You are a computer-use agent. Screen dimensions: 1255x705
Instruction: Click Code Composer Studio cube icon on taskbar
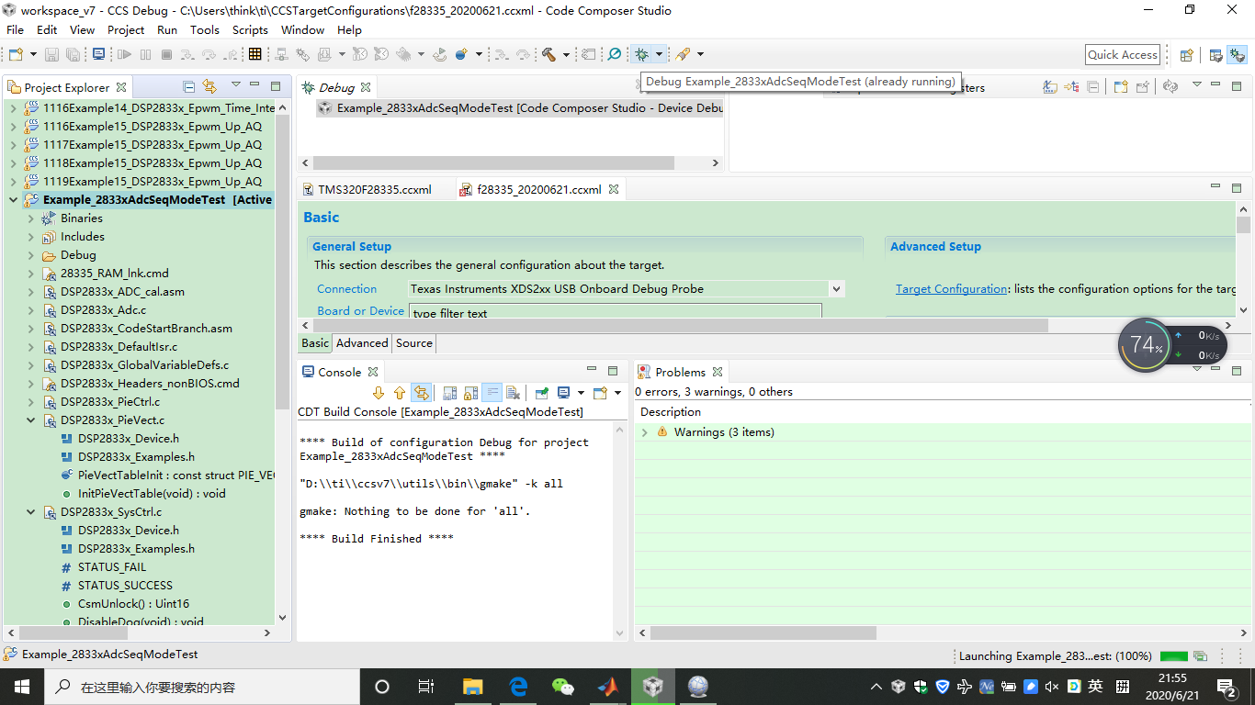[x=652, y=686]
